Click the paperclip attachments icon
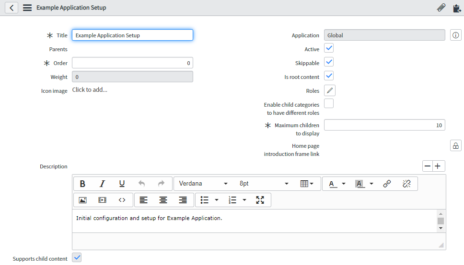The image size is (464, 265). [x=441, y=8]
